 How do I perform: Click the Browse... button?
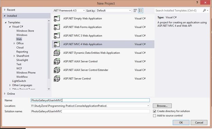pos(162,106)
